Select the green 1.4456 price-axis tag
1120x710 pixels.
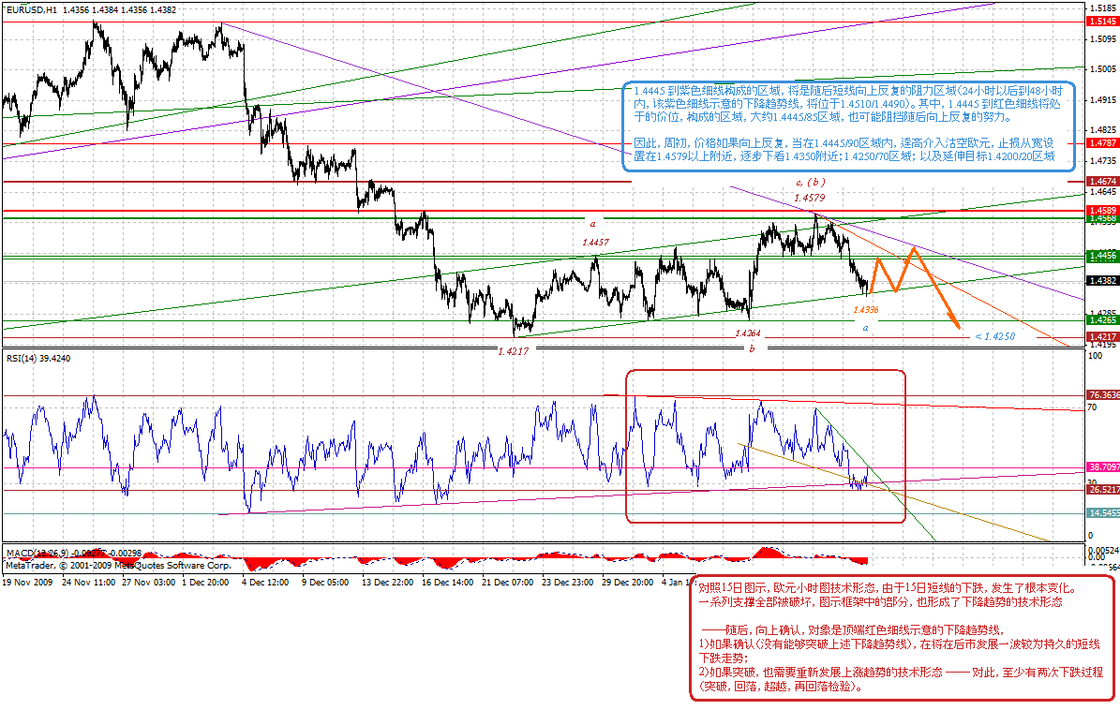(1103, 256)
